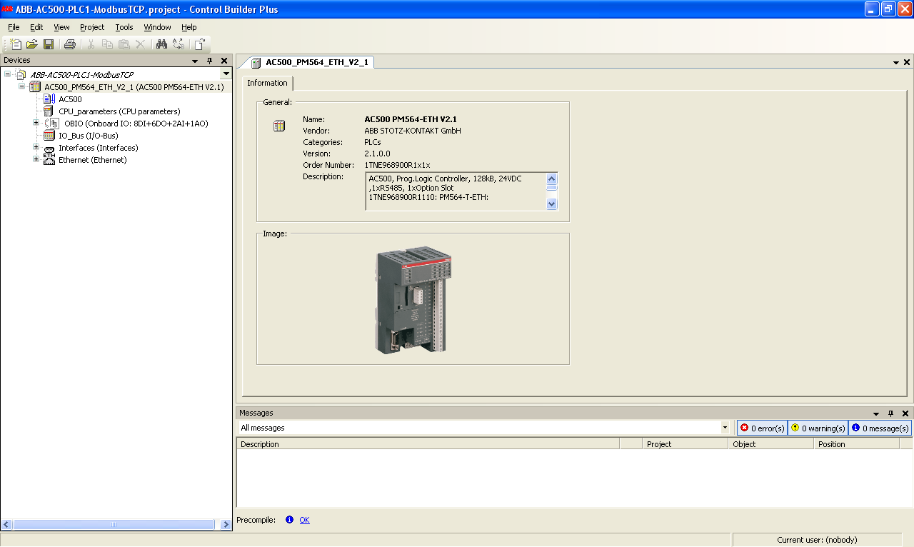Click the 0 error(s) button in Messages
914x547 pixels.
click(x=762, y=427)
